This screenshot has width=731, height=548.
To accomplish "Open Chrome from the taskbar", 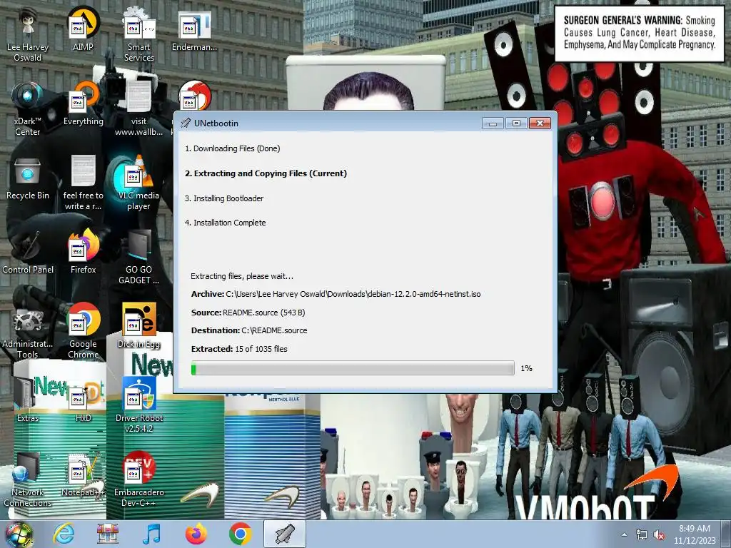I will coord(240,534).
